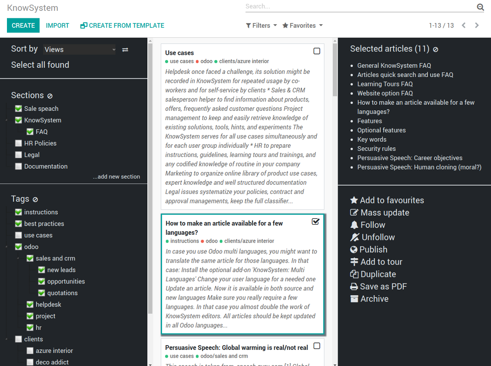
Task: Click the Import button
Action: click(x=58, y=25)
